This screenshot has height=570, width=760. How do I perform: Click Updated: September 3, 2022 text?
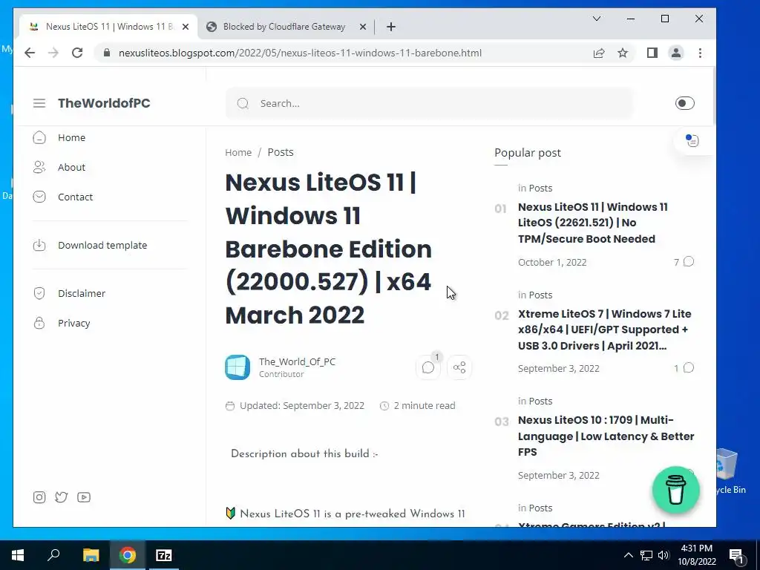(x=301, y=406)
